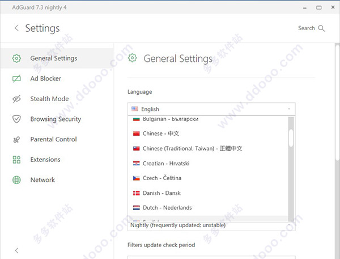Open the Parental Control section
The image size is (340, 259).
[57, 139]
